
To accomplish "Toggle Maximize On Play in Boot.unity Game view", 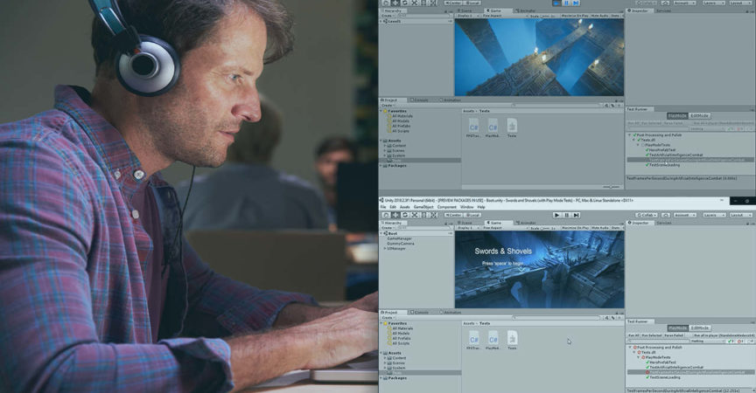I will point(575,228).
